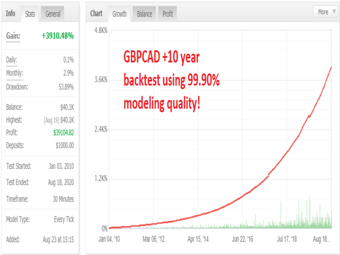Expand the More dropdown menu
Viewport: 340px width, 255px height.
coord(326,12)
